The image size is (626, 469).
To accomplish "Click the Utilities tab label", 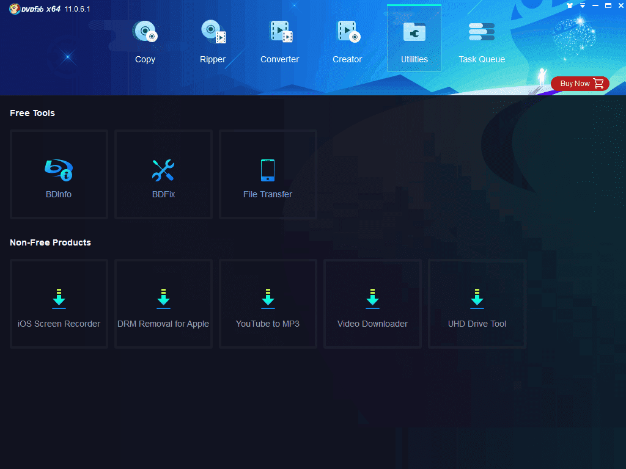I will click(414, 59).
